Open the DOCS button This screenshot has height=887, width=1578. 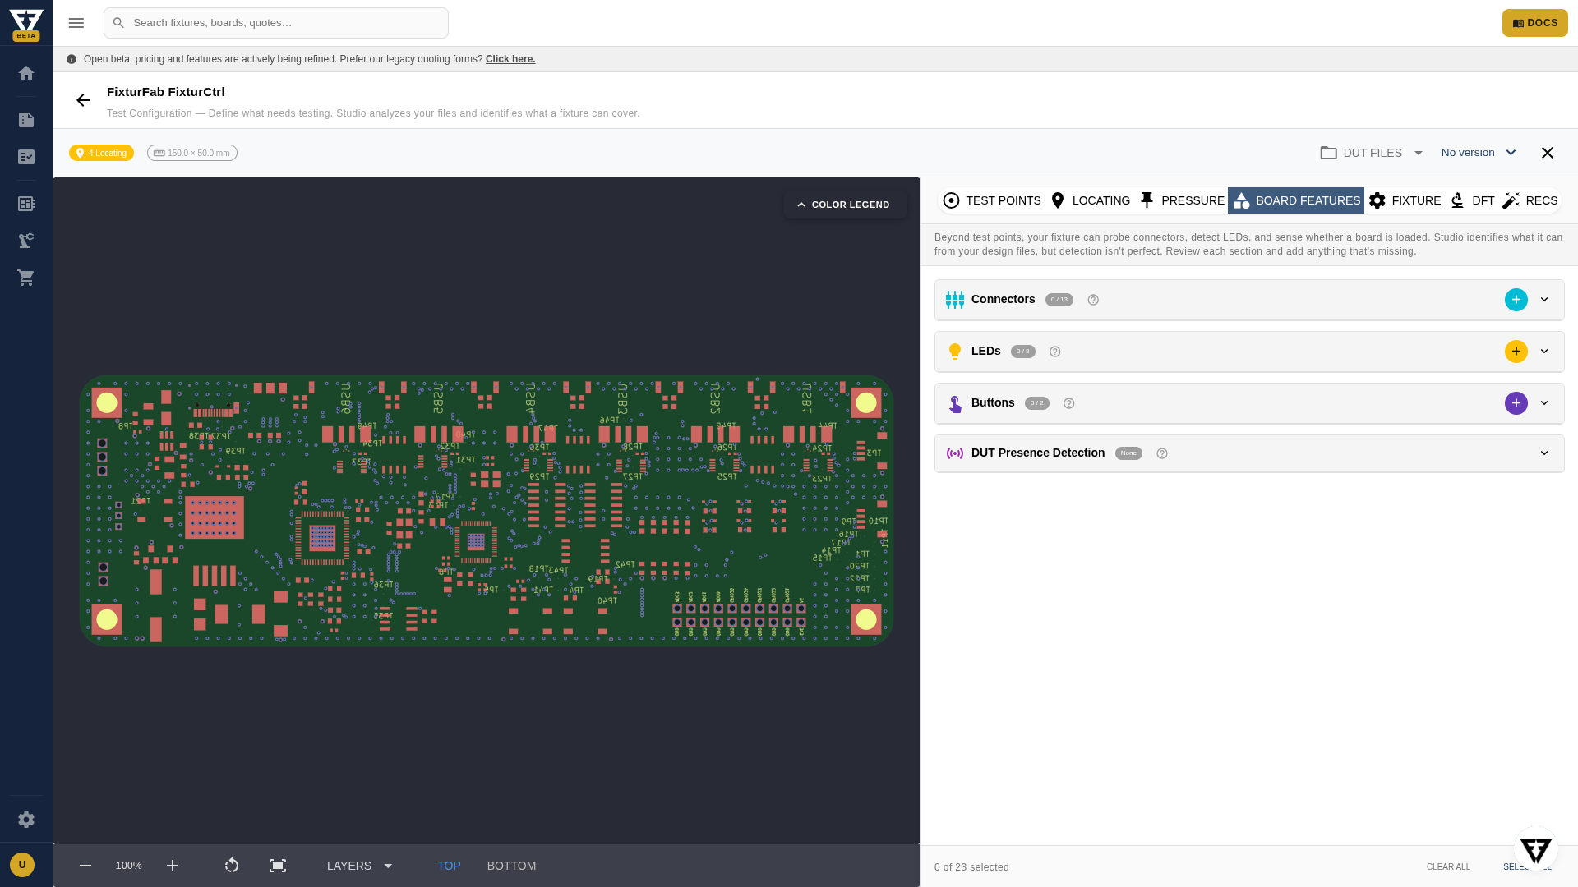[1534, 23]
